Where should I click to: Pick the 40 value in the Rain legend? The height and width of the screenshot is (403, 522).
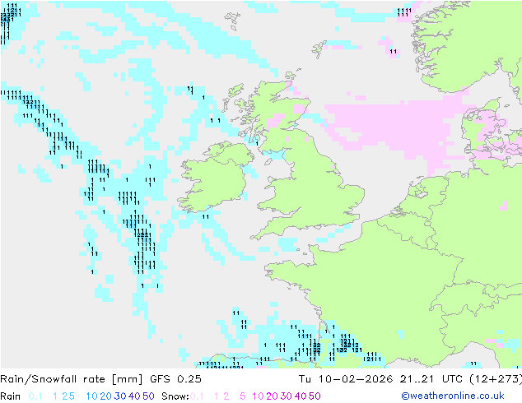[x=134, y=396]
